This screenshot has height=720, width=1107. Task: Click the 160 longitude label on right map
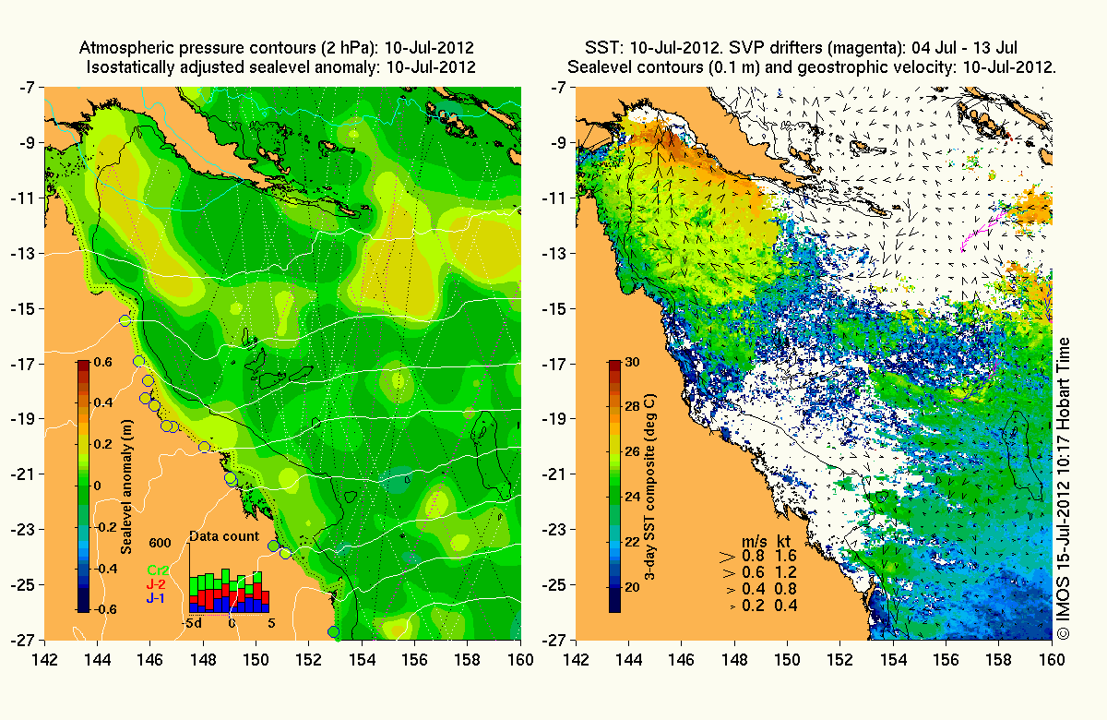(x=1053, y=659)
